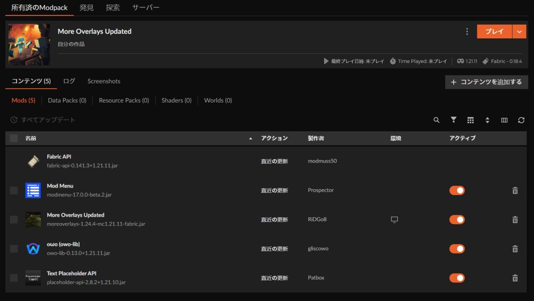Tick the checkbox for More Overlays Updated

(14, 220)
